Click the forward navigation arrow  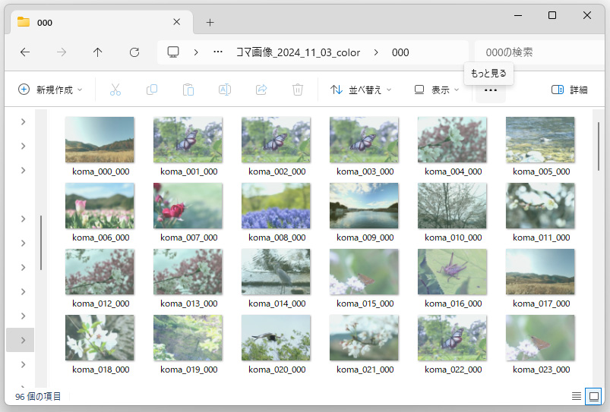click(62, 52)
